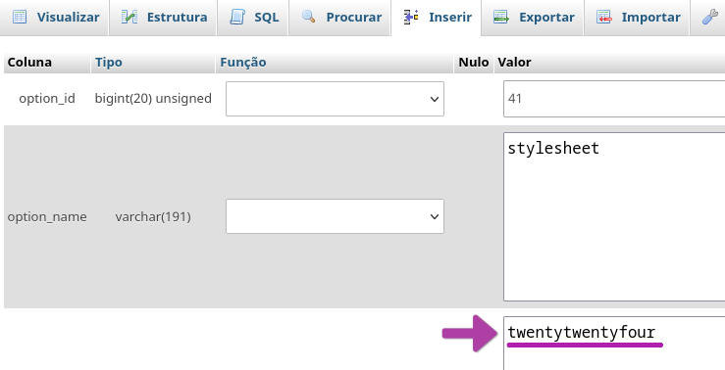The height and width of the screenshot is (370, 725).
Task: Open the SQL tab
Action: coord(253,18)
